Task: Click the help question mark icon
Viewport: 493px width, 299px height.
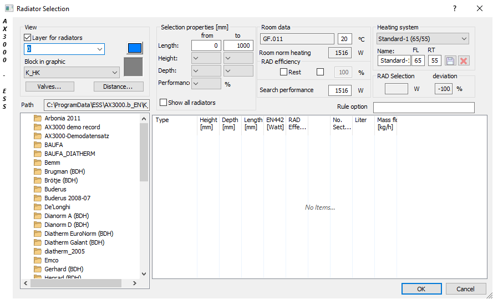Action: [x=454, y=8]
